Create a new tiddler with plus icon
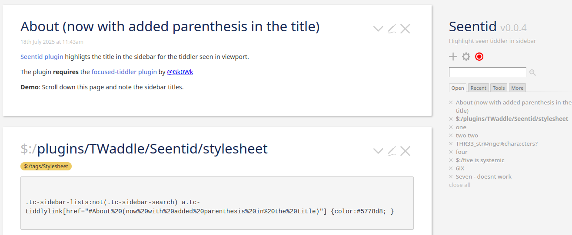572x235 pixels. pyautogui.click(x=453, y=57)
